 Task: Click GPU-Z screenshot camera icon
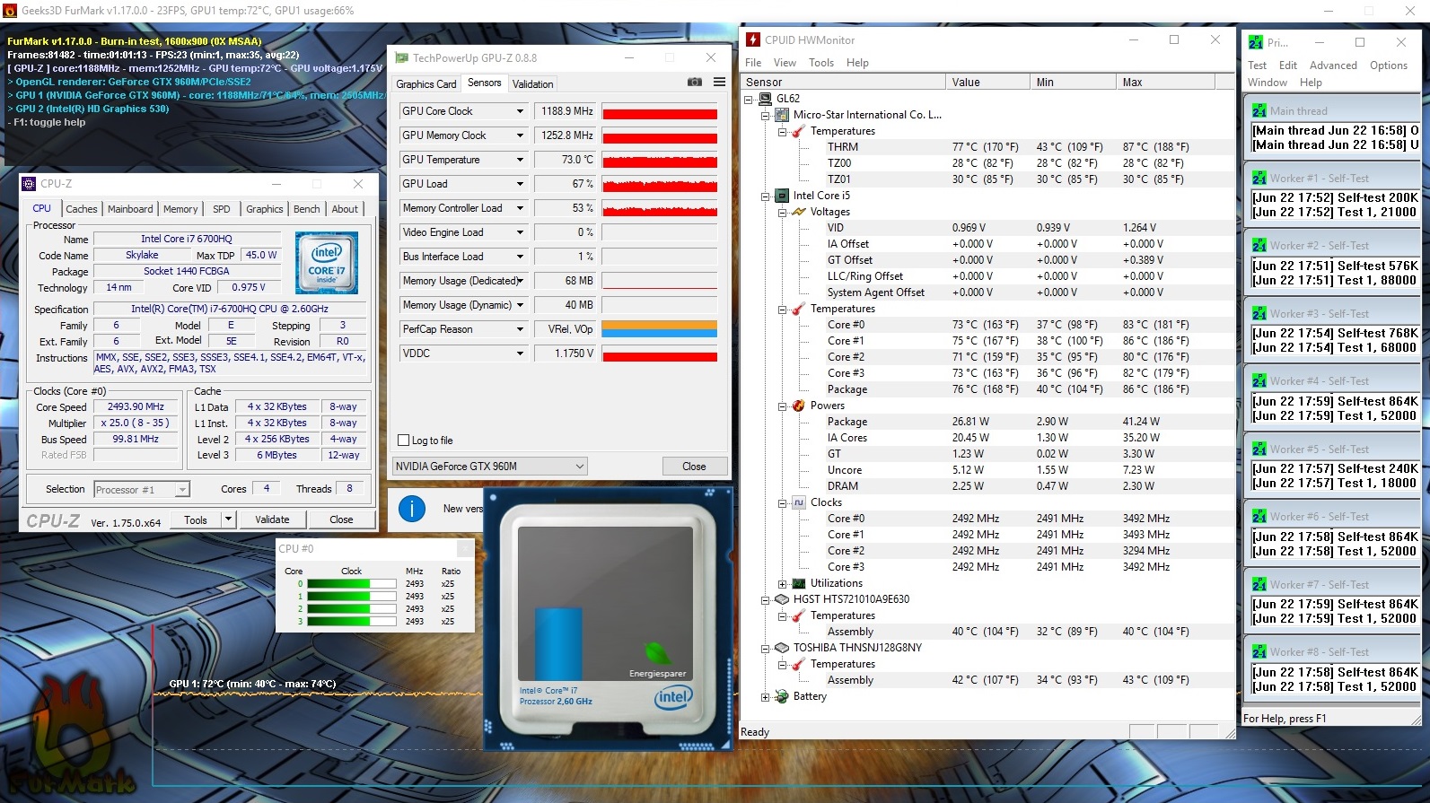tap(695, 82)
